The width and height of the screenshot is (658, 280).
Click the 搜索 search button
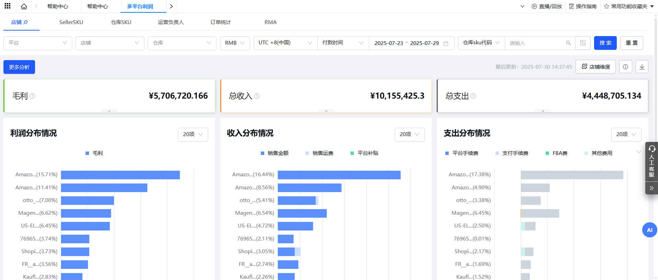605,43
